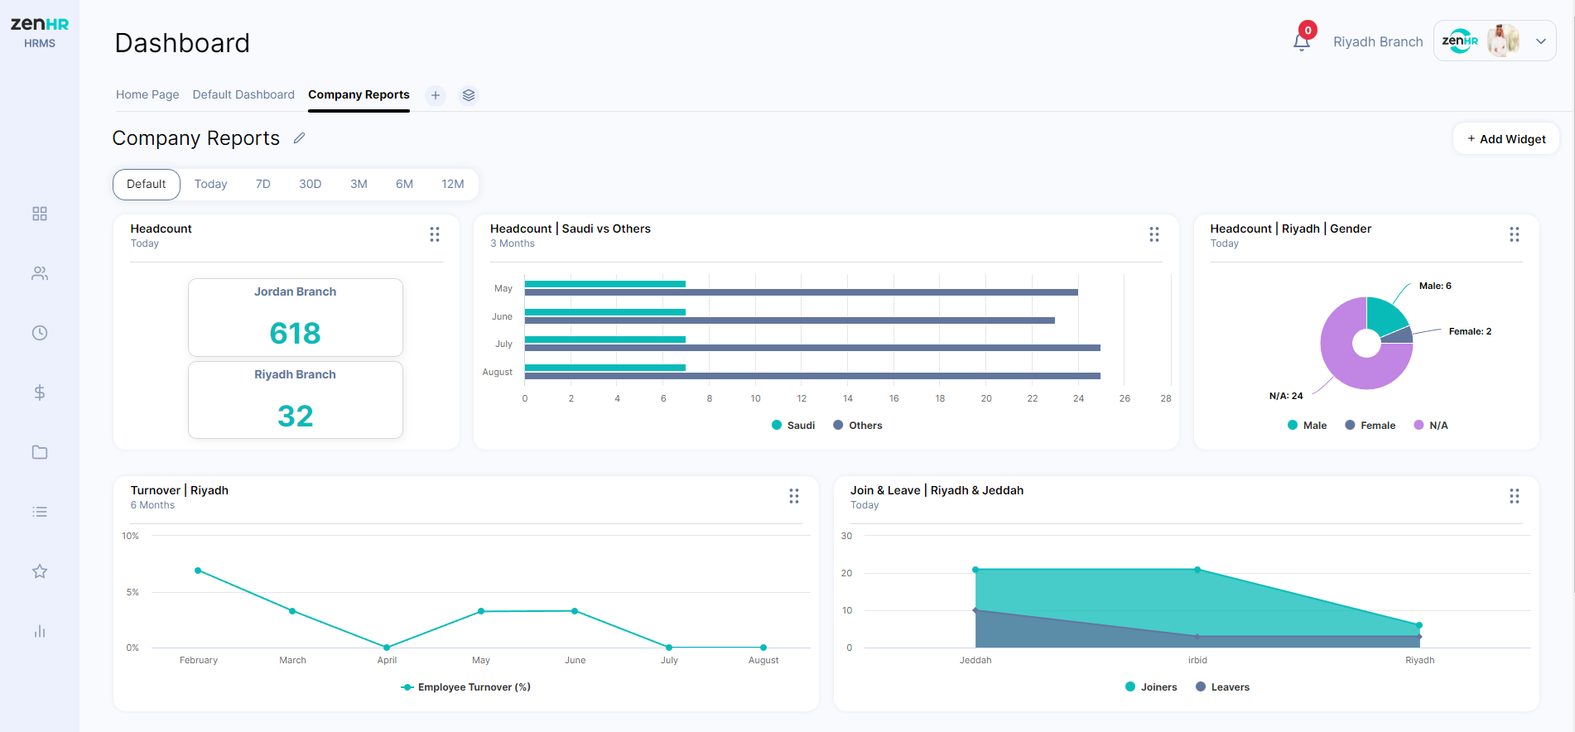Click the Add Widget button
Image resolution: width=1575 pixels, height=732 pixels.
pos(1506,139)
